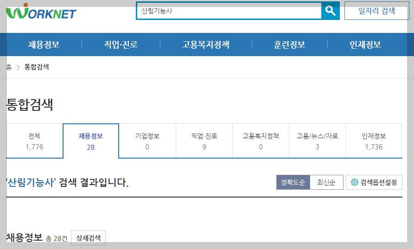Go to 홈 in the breadcrumb

9,67
